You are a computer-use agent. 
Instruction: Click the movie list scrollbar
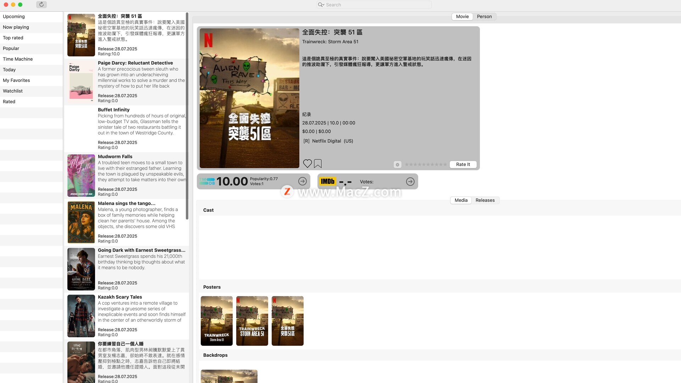pyautogui.click(x=187, y=116)
